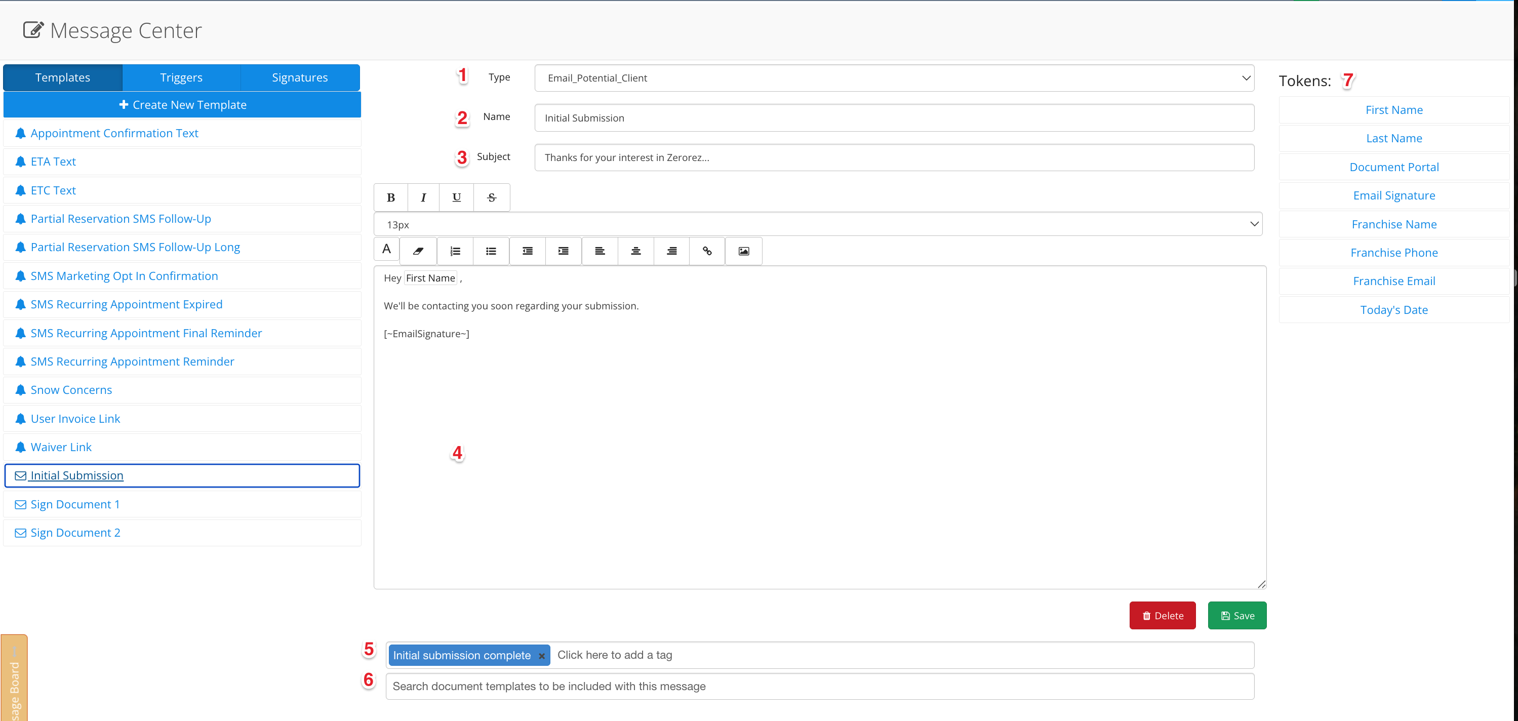Open SMS Marketing Opt In Confirmation
The width and height of the screenshot is (1518, 721).
pos(182,275)
